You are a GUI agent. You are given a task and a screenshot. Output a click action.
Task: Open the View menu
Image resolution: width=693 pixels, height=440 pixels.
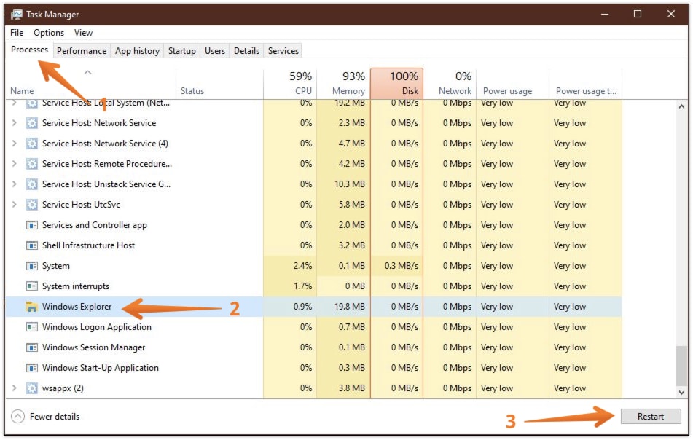pos(83,32)
